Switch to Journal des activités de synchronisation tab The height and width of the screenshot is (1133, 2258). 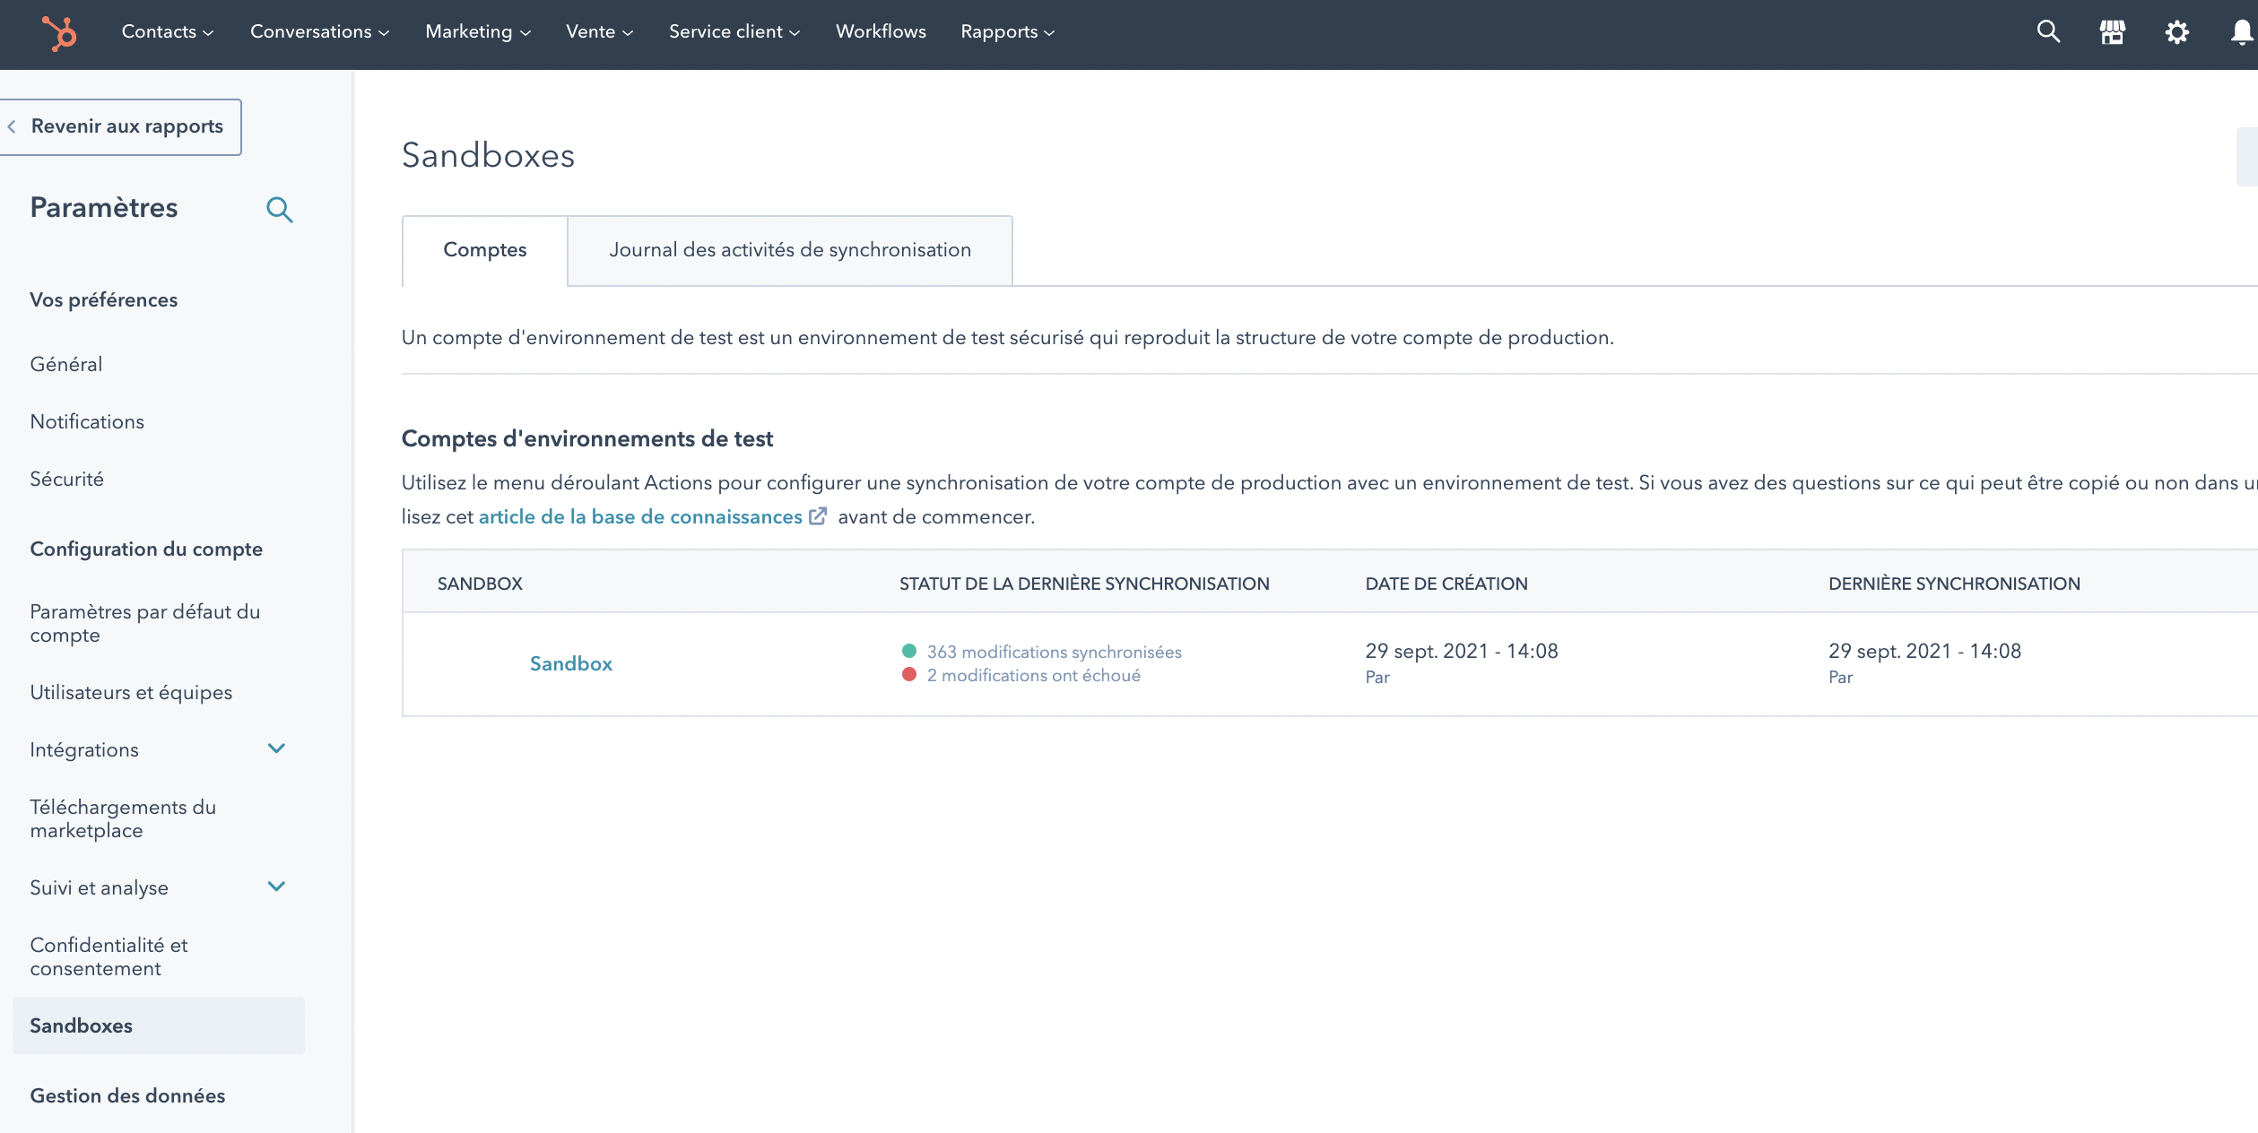pyautogui.click(x=790, y=250)
